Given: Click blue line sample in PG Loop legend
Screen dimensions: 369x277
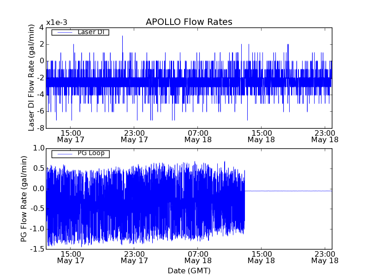Looking at the screenshot, I should click(62, 154).
